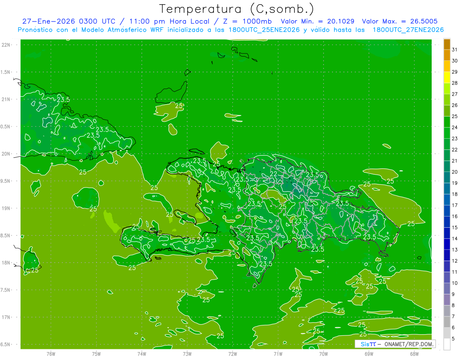Viewport: 465px width, 359px height.
Task: Pick the legend swatch between 25 and 26
Action: coord(447,111)
